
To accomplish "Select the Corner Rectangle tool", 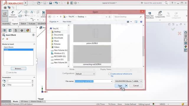I will [x=20, y=16].
